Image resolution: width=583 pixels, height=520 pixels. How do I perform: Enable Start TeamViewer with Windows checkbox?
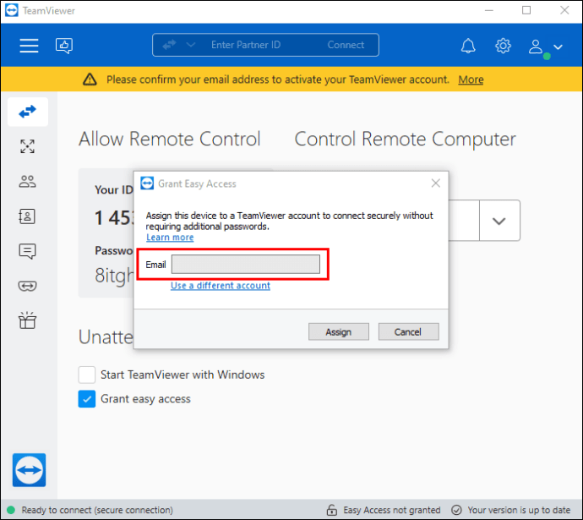[x=87, y=375]
